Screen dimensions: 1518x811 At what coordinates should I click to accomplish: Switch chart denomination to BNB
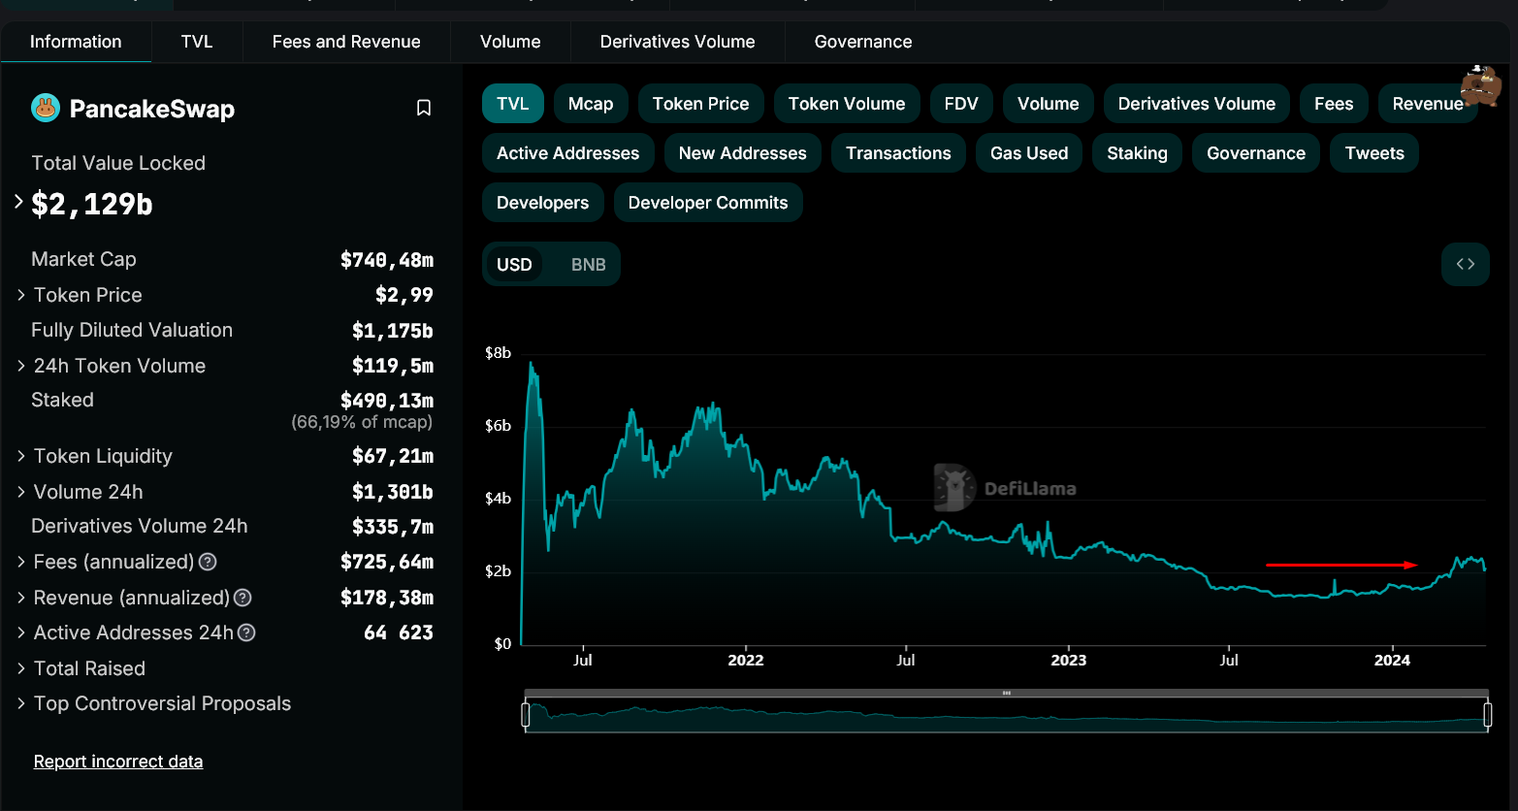[x=589, y=265]
